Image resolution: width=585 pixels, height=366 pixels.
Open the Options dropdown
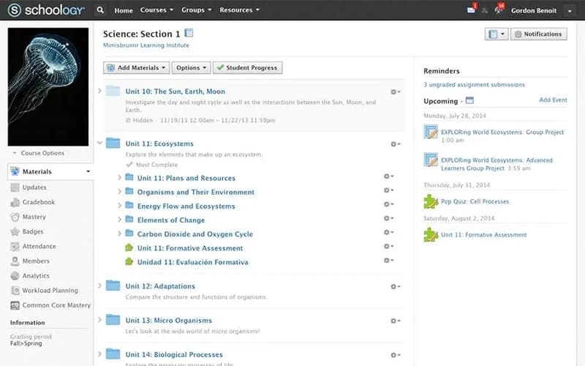[192, 67]
